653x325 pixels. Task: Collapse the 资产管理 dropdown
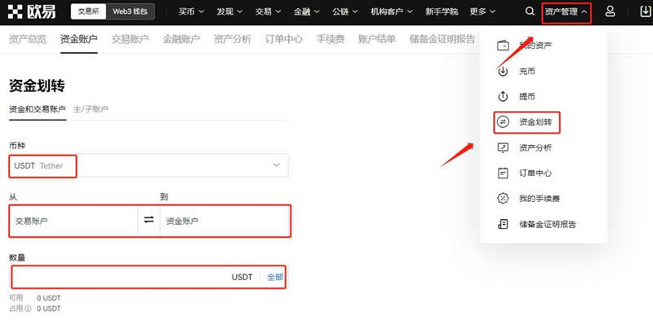[566, 12]
